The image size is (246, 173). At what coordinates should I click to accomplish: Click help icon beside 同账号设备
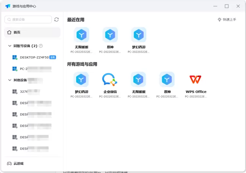point(41,46)
